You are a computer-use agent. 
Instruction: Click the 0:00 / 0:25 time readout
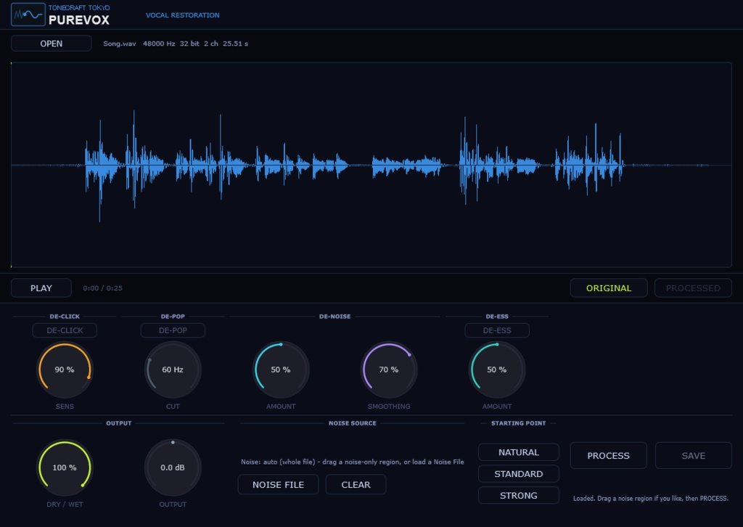tap(102, 288)
